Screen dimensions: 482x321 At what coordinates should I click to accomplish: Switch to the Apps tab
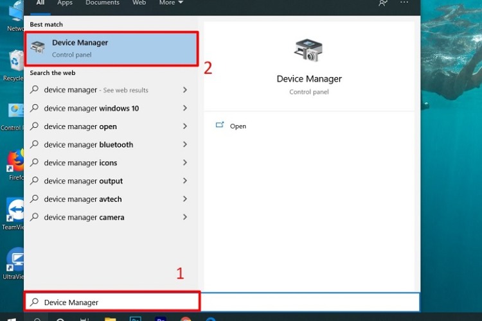click(x=65, y=3)
